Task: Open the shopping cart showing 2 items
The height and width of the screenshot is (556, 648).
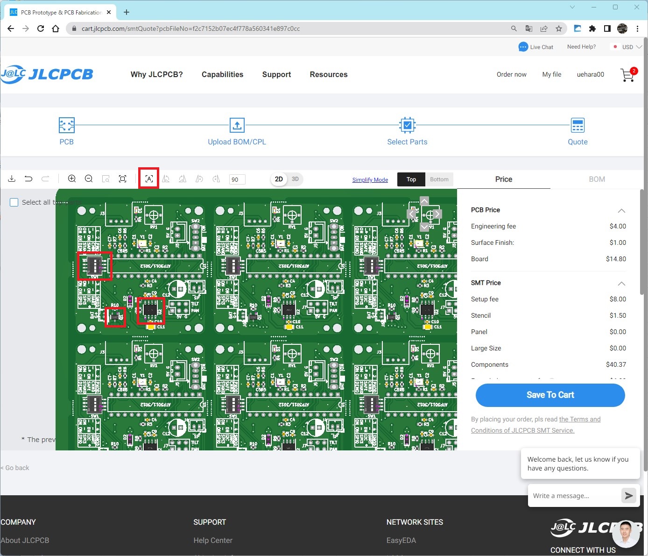Action: (627, 75)
